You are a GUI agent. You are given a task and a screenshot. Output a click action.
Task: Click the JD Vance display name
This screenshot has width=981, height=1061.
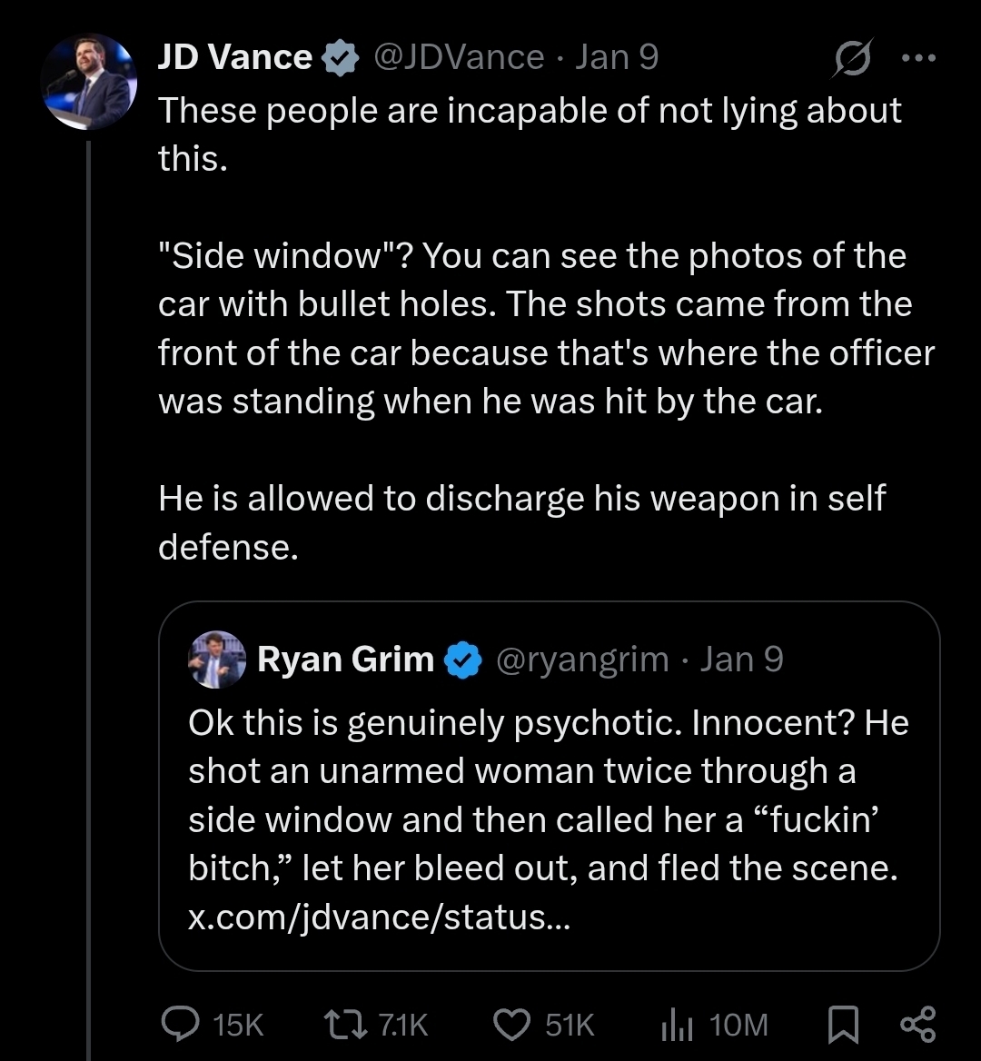pos(235,58)
